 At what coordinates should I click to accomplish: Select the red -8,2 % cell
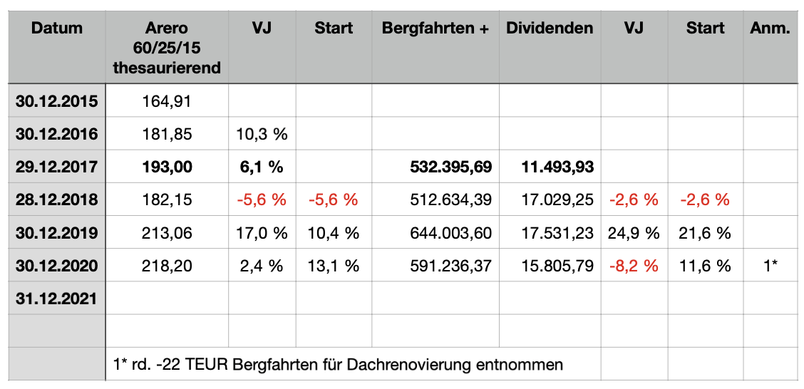pyautogui.click(x=634, y=266)
